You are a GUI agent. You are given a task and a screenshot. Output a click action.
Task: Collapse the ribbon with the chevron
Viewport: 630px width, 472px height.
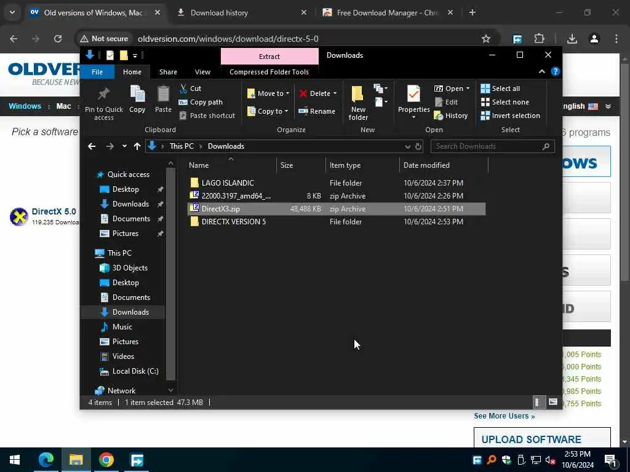tap(541, 71)
